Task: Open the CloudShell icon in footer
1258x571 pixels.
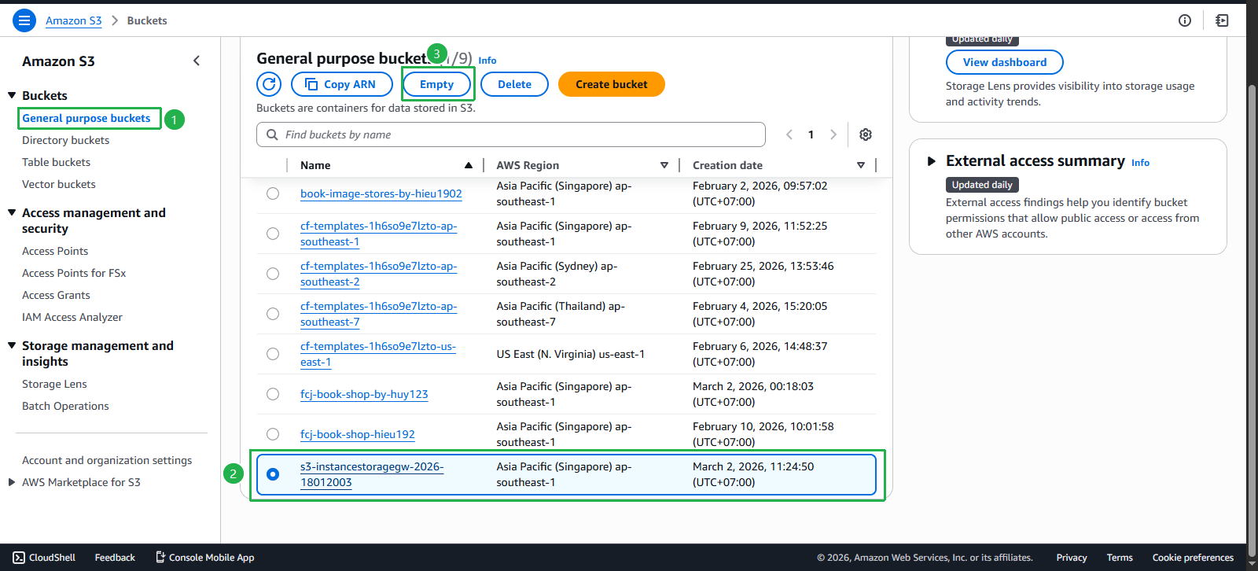Action: [19, 558]
